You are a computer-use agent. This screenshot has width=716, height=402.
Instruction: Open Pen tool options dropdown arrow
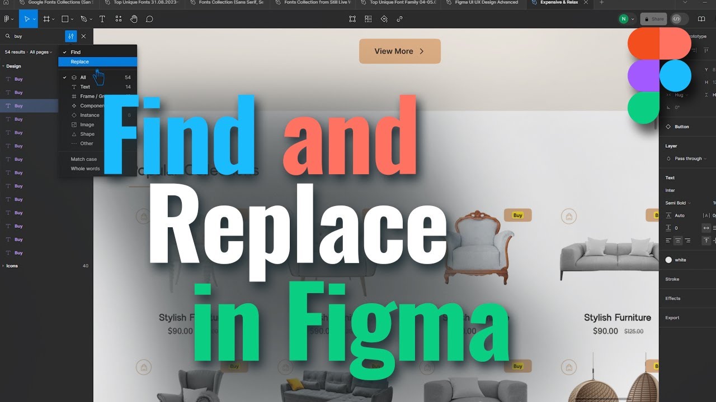click(91, 20)
